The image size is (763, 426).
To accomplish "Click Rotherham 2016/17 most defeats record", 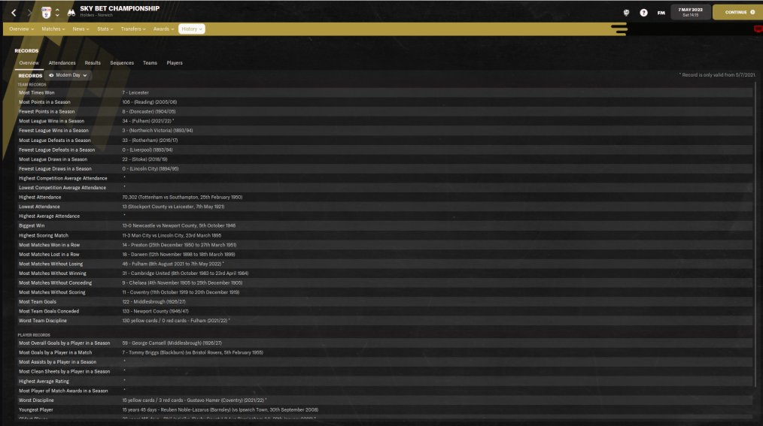I will tap(150, 140).
